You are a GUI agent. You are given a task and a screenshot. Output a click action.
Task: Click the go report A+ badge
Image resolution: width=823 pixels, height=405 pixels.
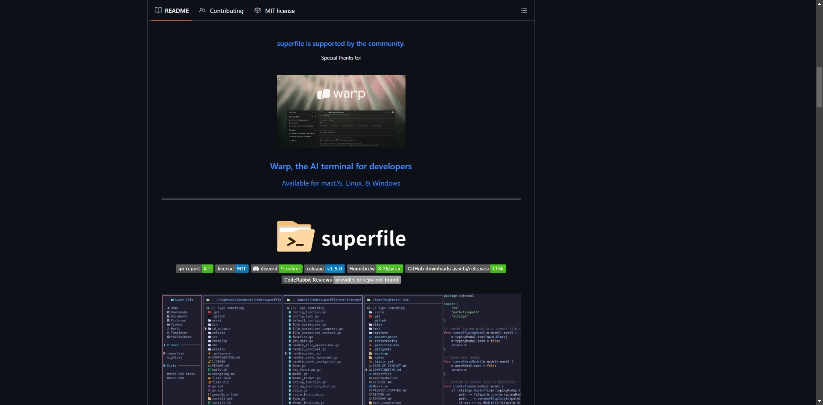coord(194,269)
